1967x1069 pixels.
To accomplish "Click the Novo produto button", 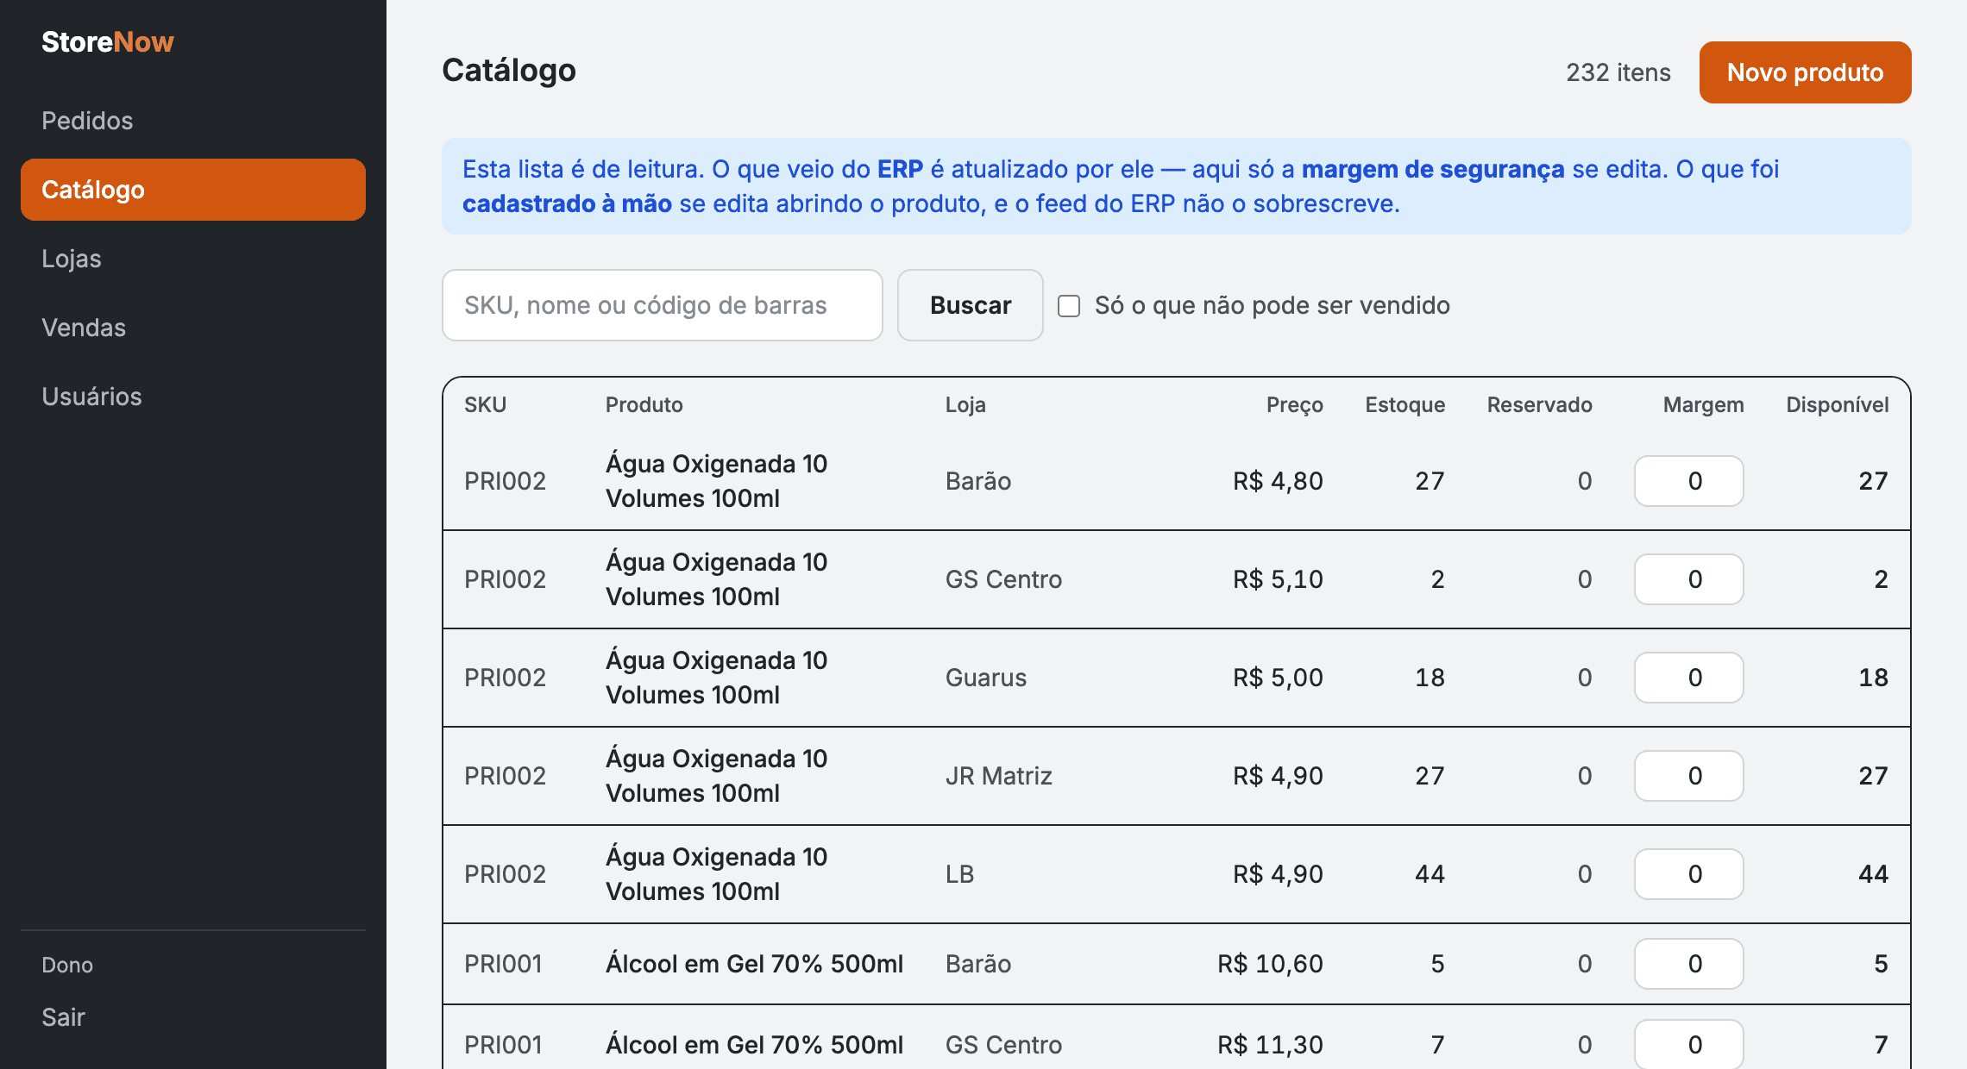I will point(1805,72).
